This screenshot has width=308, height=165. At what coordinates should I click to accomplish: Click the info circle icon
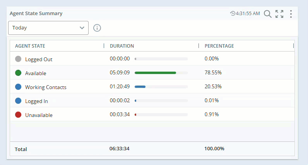97,28
